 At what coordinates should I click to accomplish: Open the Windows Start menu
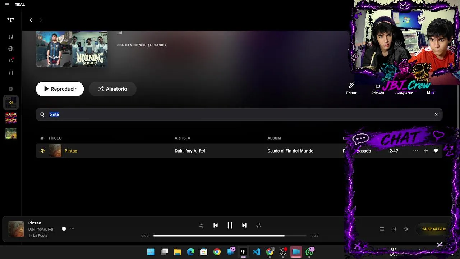click(x=151, y=252)
